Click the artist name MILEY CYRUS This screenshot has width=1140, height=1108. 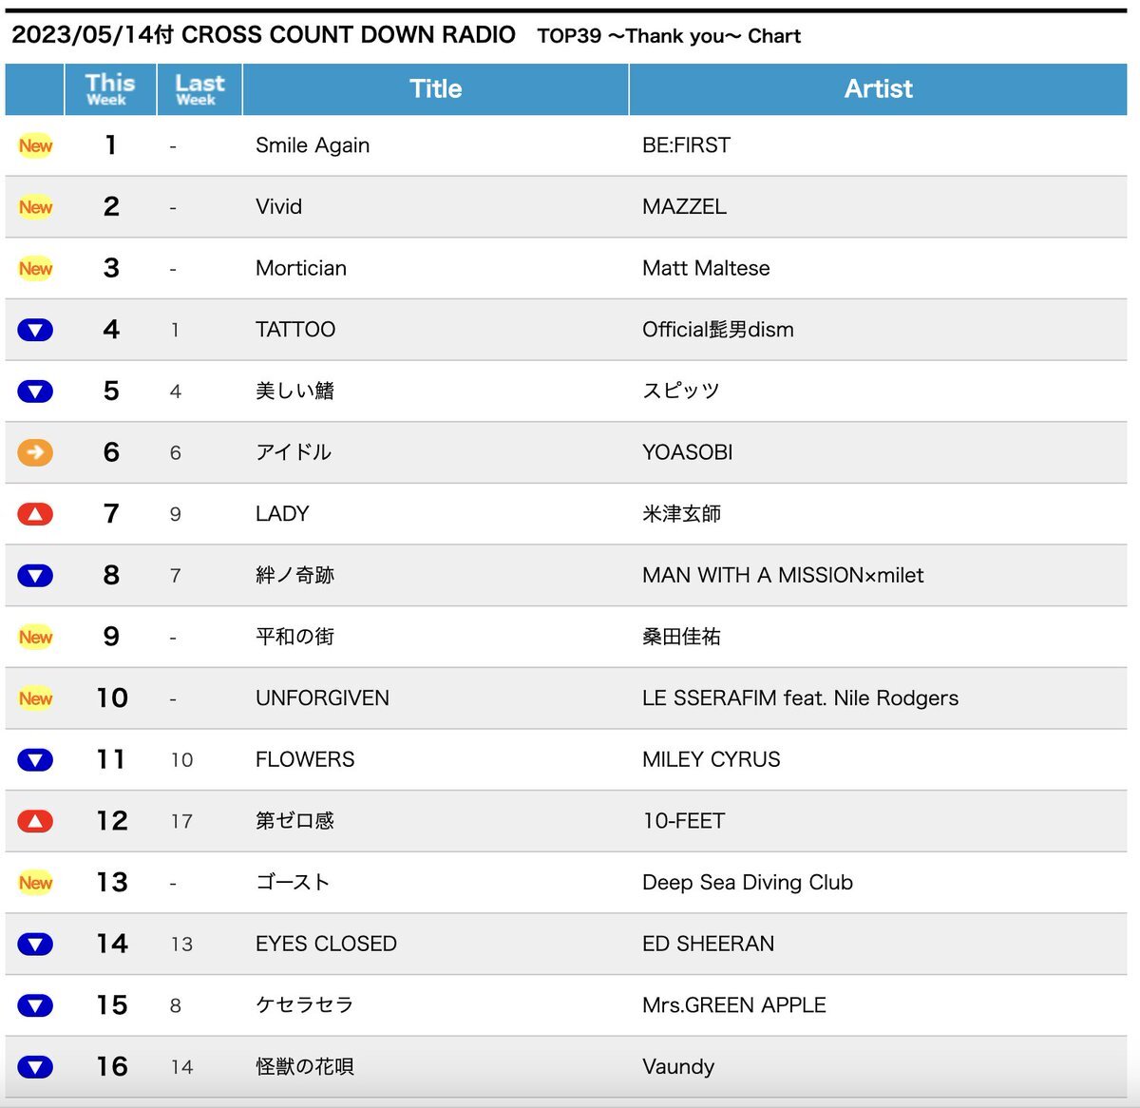pos(711,760)
